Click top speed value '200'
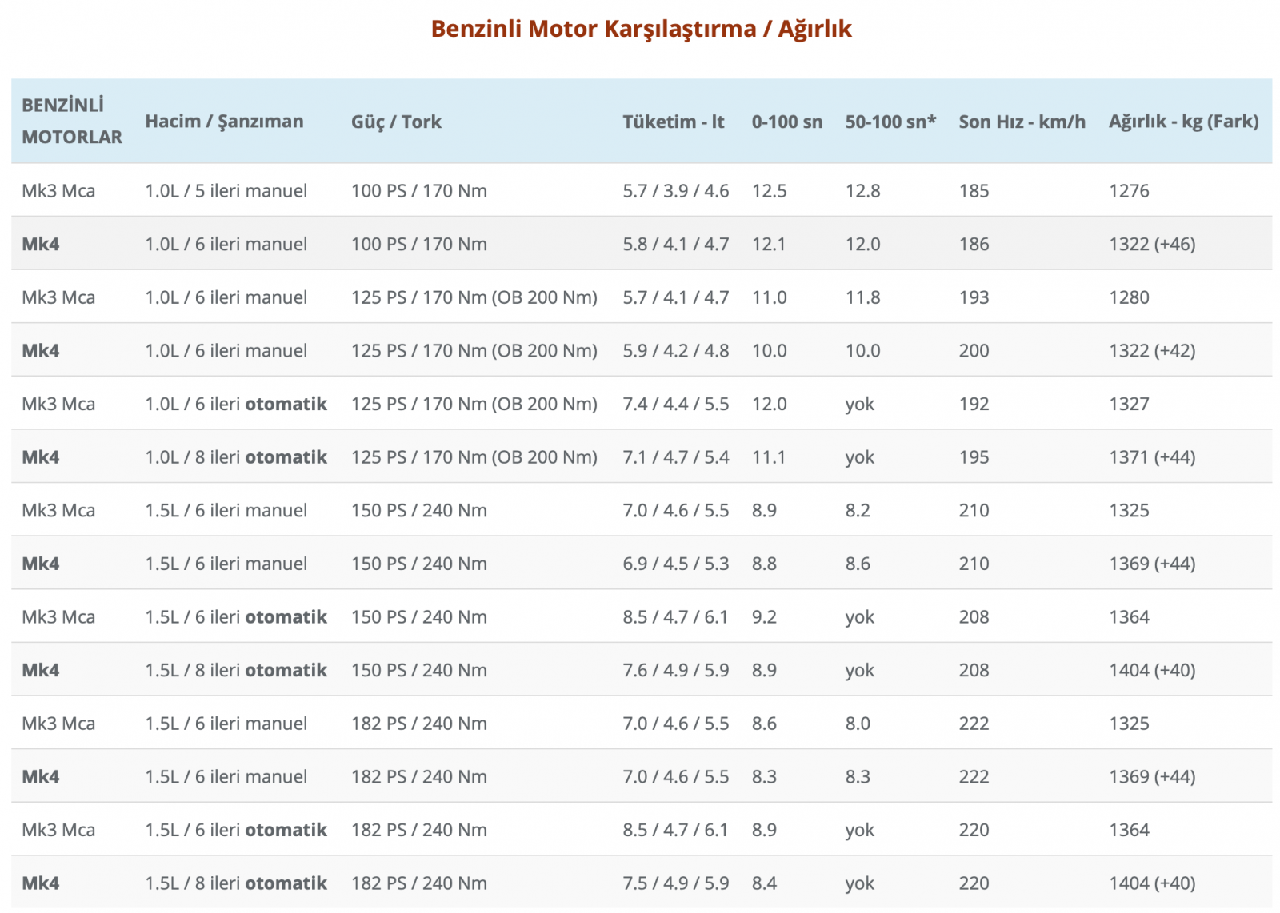The height and width of the screenshot is (913, 1280). coord(974,351)
